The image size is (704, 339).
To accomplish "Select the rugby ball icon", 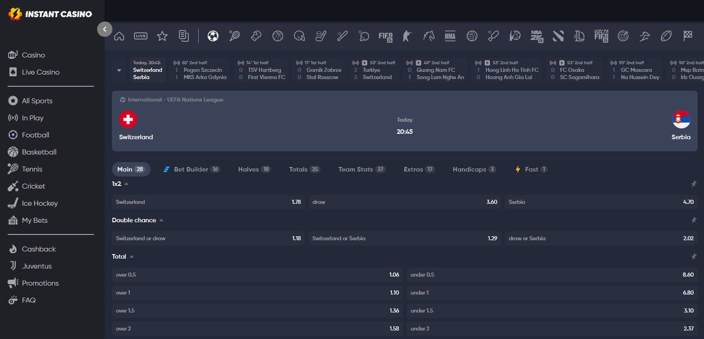I will (x=666, y=36).
